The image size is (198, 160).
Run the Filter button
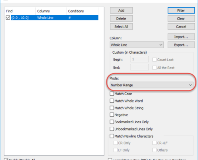click(x=181, y=10)
